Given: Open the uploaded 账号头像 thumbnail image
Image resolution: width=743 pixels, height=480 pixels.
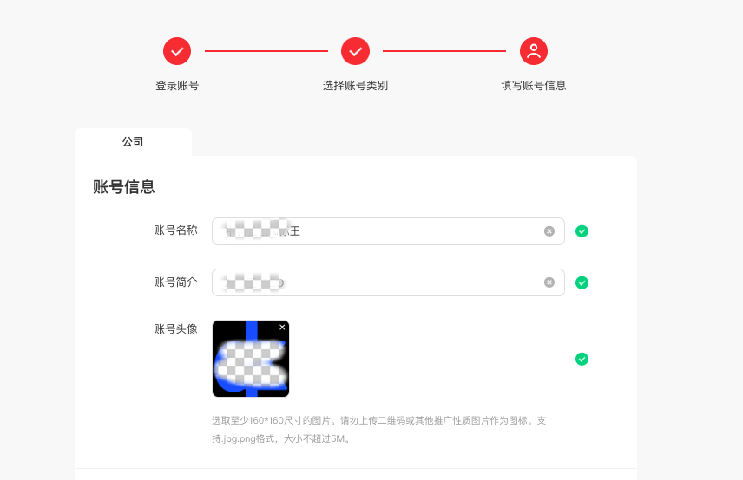Looking at the screenshot, I should [251, 359].
